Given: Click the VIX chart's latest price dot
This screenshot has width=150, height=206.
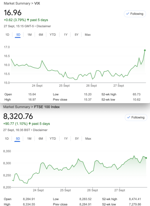Looking at the screenshot, I should coord(145,50).
